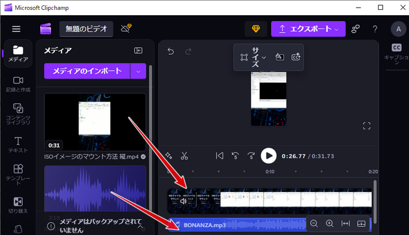Mute the video clip audio icon
The image size is (409, 235).
(183, 201)
